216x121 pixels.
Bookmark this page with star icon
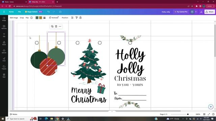click(x=192, y=6)
